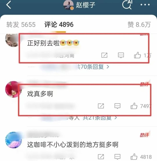This screenshot has height=161, width=157.
Task: Expand the 共70条回复 replies
Action: point(93,67)
